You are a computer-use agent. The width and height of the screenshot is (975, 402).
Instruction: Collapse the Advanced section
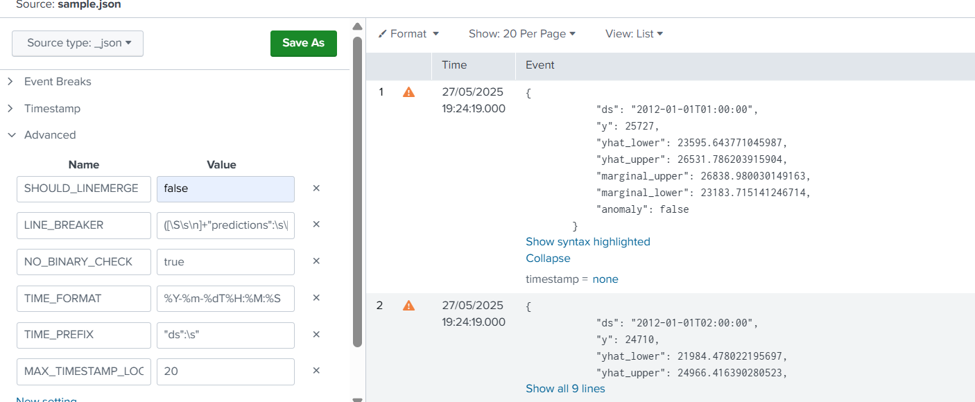pyautogui.click(x=50, y=134)
